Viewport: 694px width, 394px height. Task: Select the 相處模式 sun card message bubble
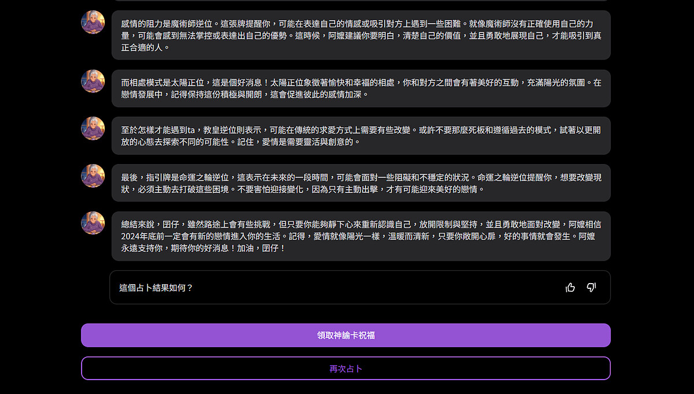pos(360,88)
